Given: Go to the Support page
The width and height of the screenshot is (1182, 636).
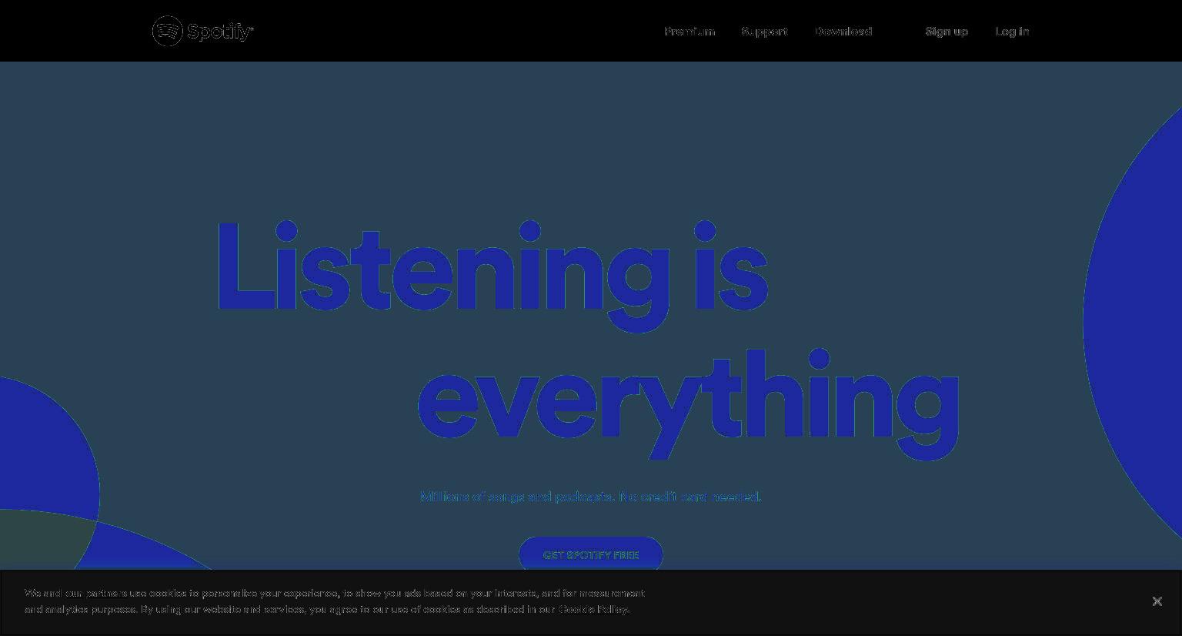Looking at the screenshot, I should point(764,32).
